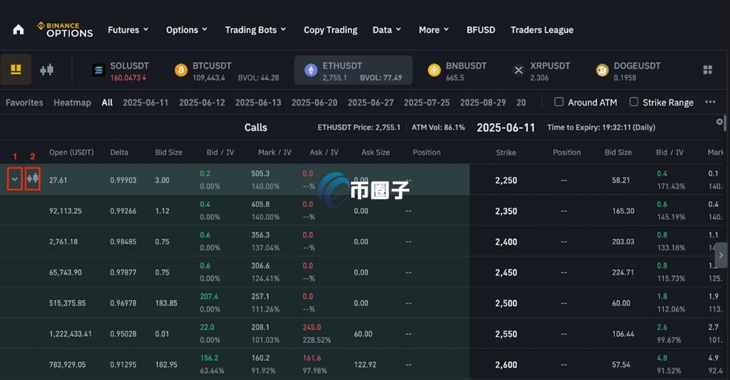730x380 pixels.
Task: Click the three-dots more options icon
Action: point(710,102)
